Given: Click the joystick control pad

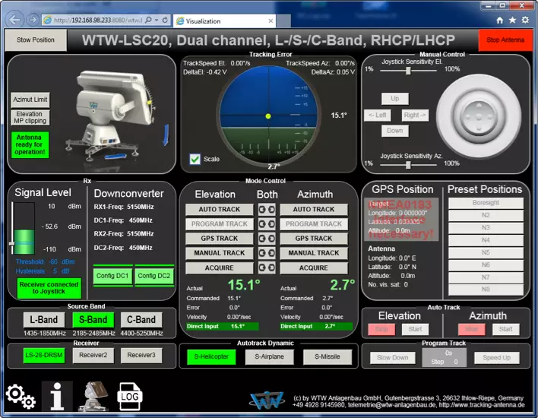Looking at the screenshot, I should [x=478, y=117].
